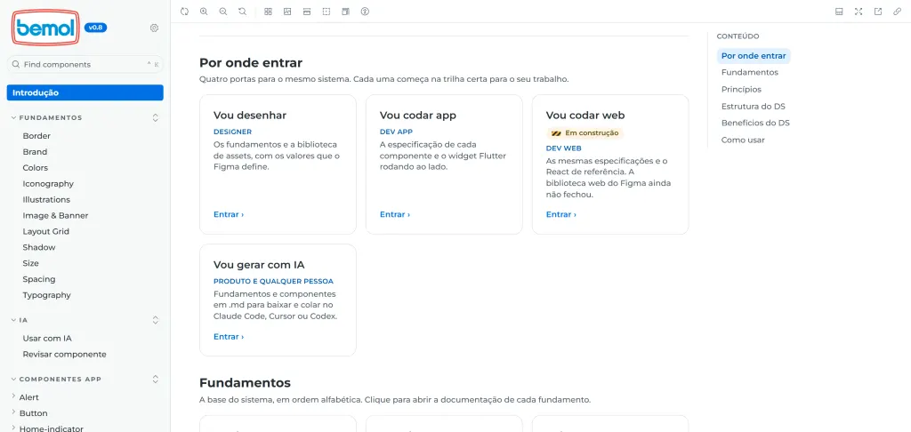Jump to Estrutura do DS section

pyautogui.click(x=753, y=107)
